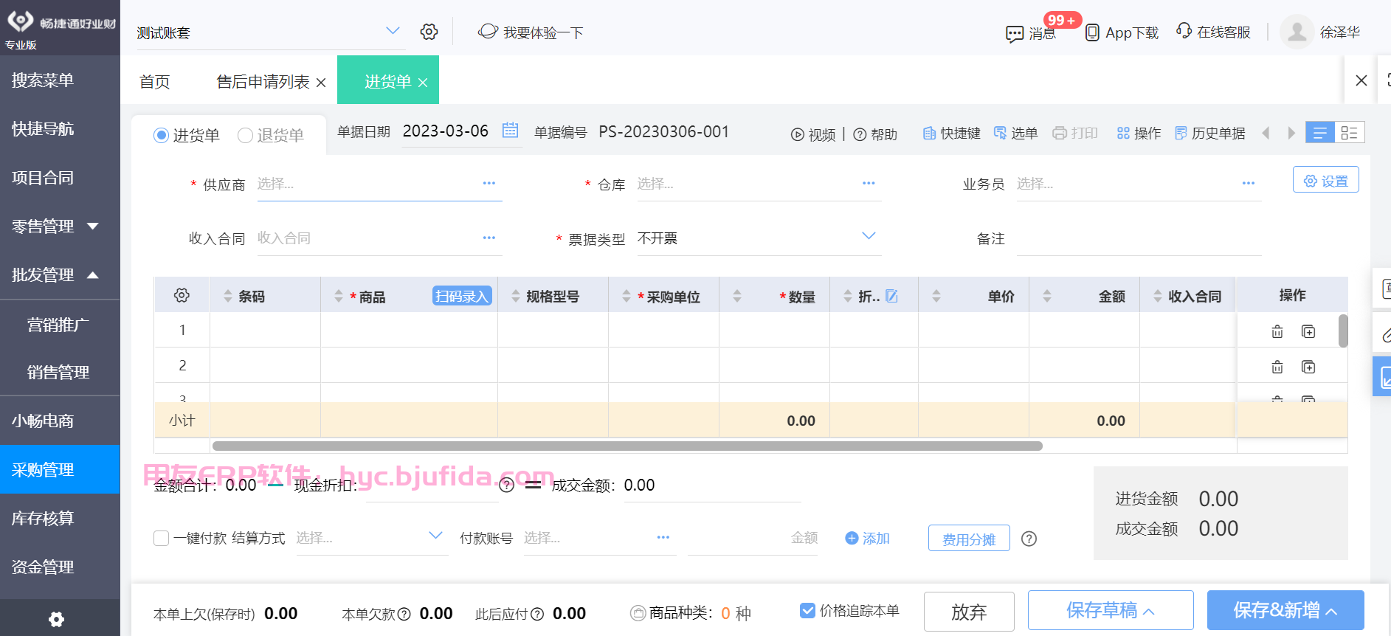
Task: Close the 进货单 tab
Action: (x=423, y=83)
